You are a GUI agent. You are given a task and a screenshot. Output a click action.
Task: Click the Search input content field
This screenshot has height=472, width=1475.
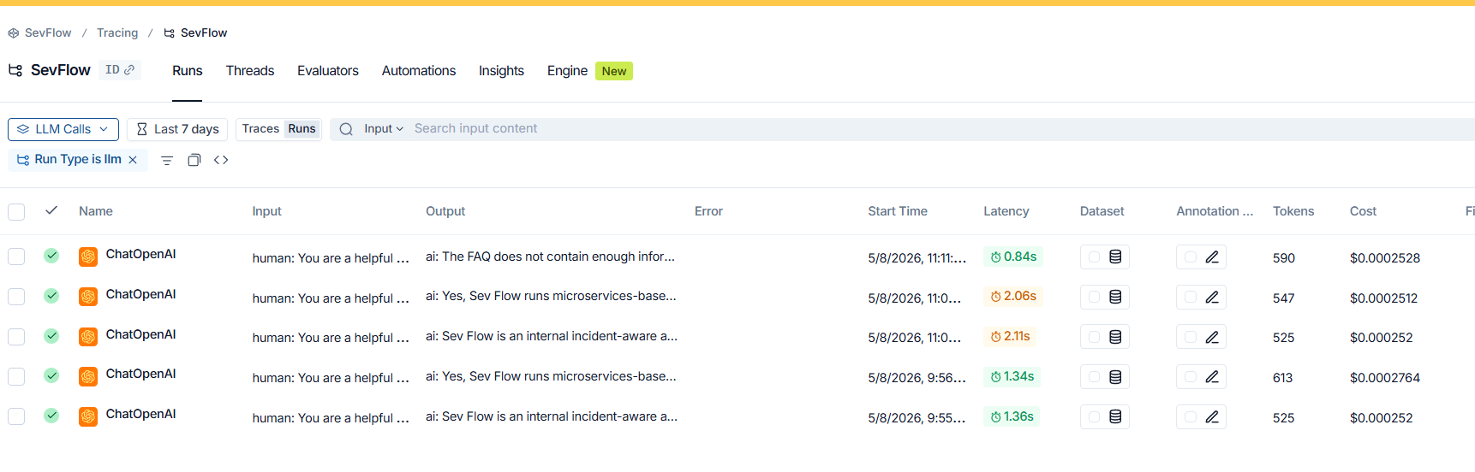tap(942, 129)
